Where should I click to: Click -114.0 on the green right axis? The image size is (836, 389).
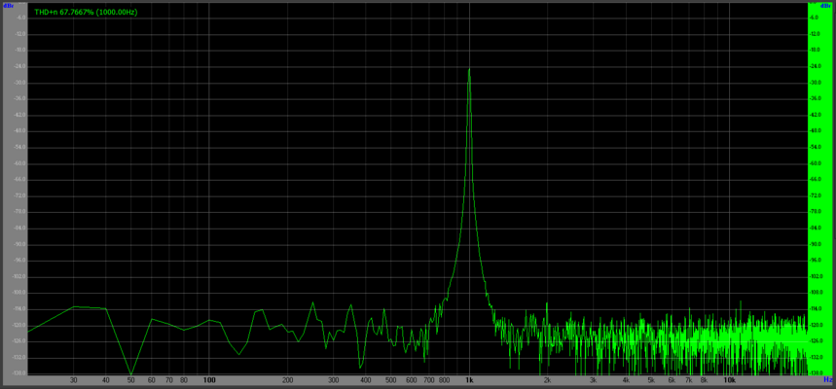tap(815, 309)
